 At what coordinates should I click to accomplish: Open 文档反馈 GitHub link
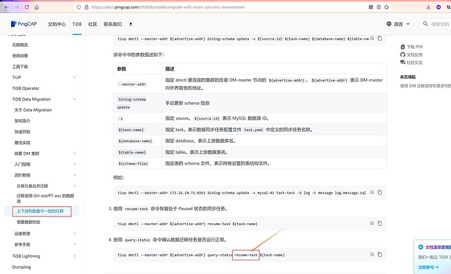(411, 55)
